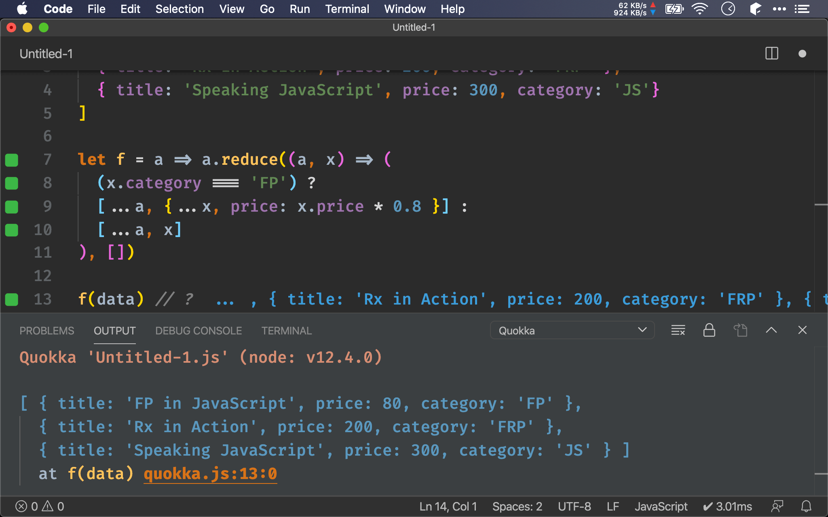Click the expand output panel icon

coord(773,330)
